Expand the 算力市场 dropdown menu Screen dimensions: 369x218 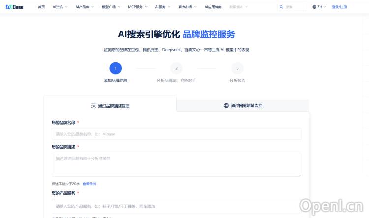click(187, 7)
